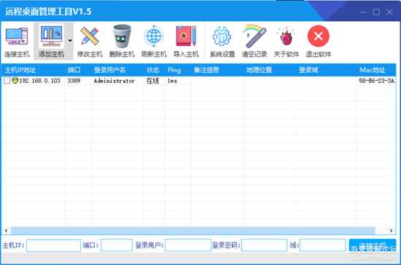Viewport: 401px width, 265px height.
Task: Focus the 域 domain input field
Action: tap(323, 245)
